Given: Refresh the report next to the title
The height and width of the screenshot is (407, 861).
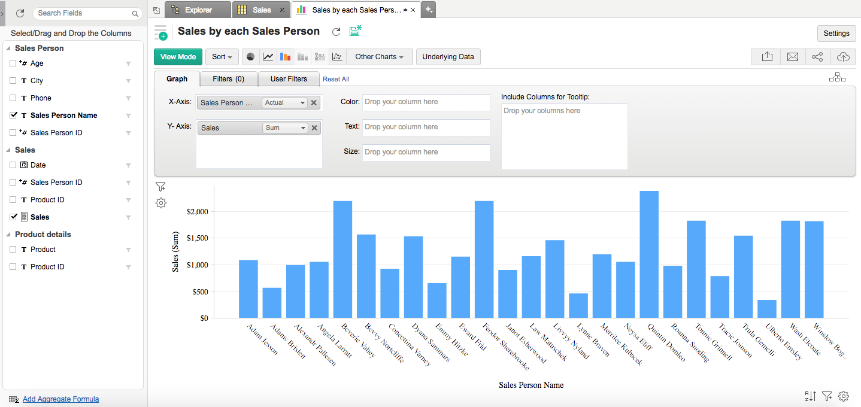Looking at the screenshot, I should point(336,32).
